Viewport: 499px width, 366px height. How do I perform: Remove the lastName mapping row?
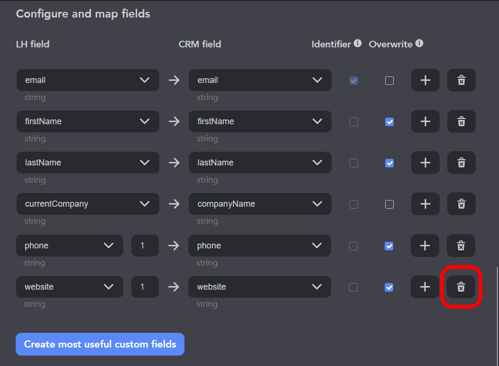[461, 163]
